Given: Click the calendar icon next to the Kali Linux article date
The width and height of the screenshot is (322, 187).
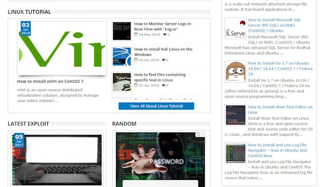Looking at the screenshot, I should pos(136,60).
